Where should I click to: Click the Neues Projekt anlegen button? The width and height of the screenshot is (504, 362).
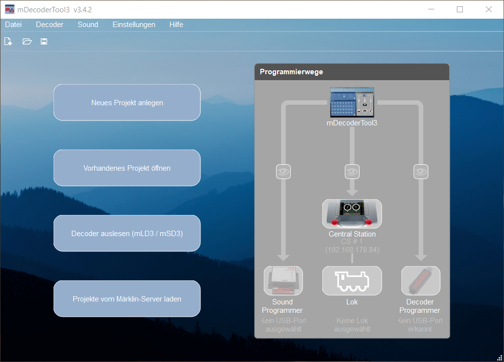click(x=127, y=103)
